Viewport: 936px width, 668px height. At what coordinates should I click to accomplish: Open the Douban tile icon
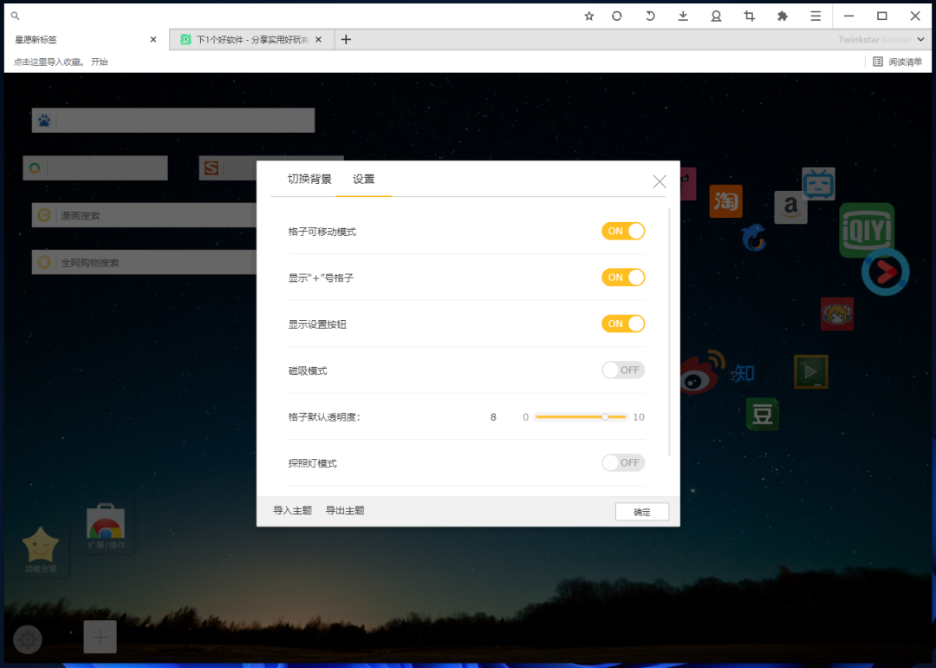[761, 414]
